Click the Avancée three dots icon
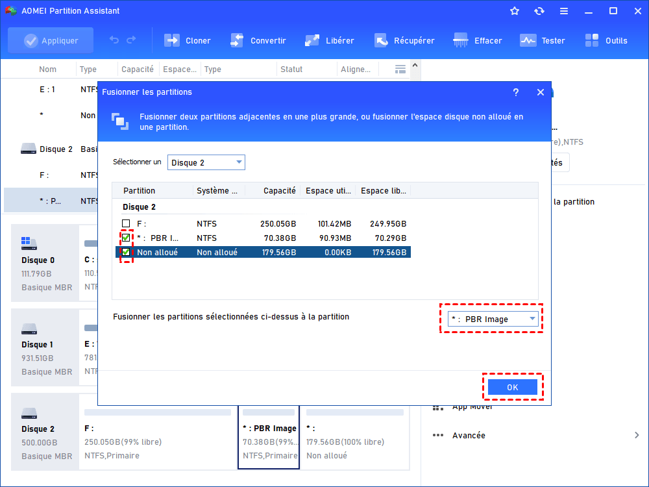The width and height of the screenshot is (649, 487). point(438,435)
